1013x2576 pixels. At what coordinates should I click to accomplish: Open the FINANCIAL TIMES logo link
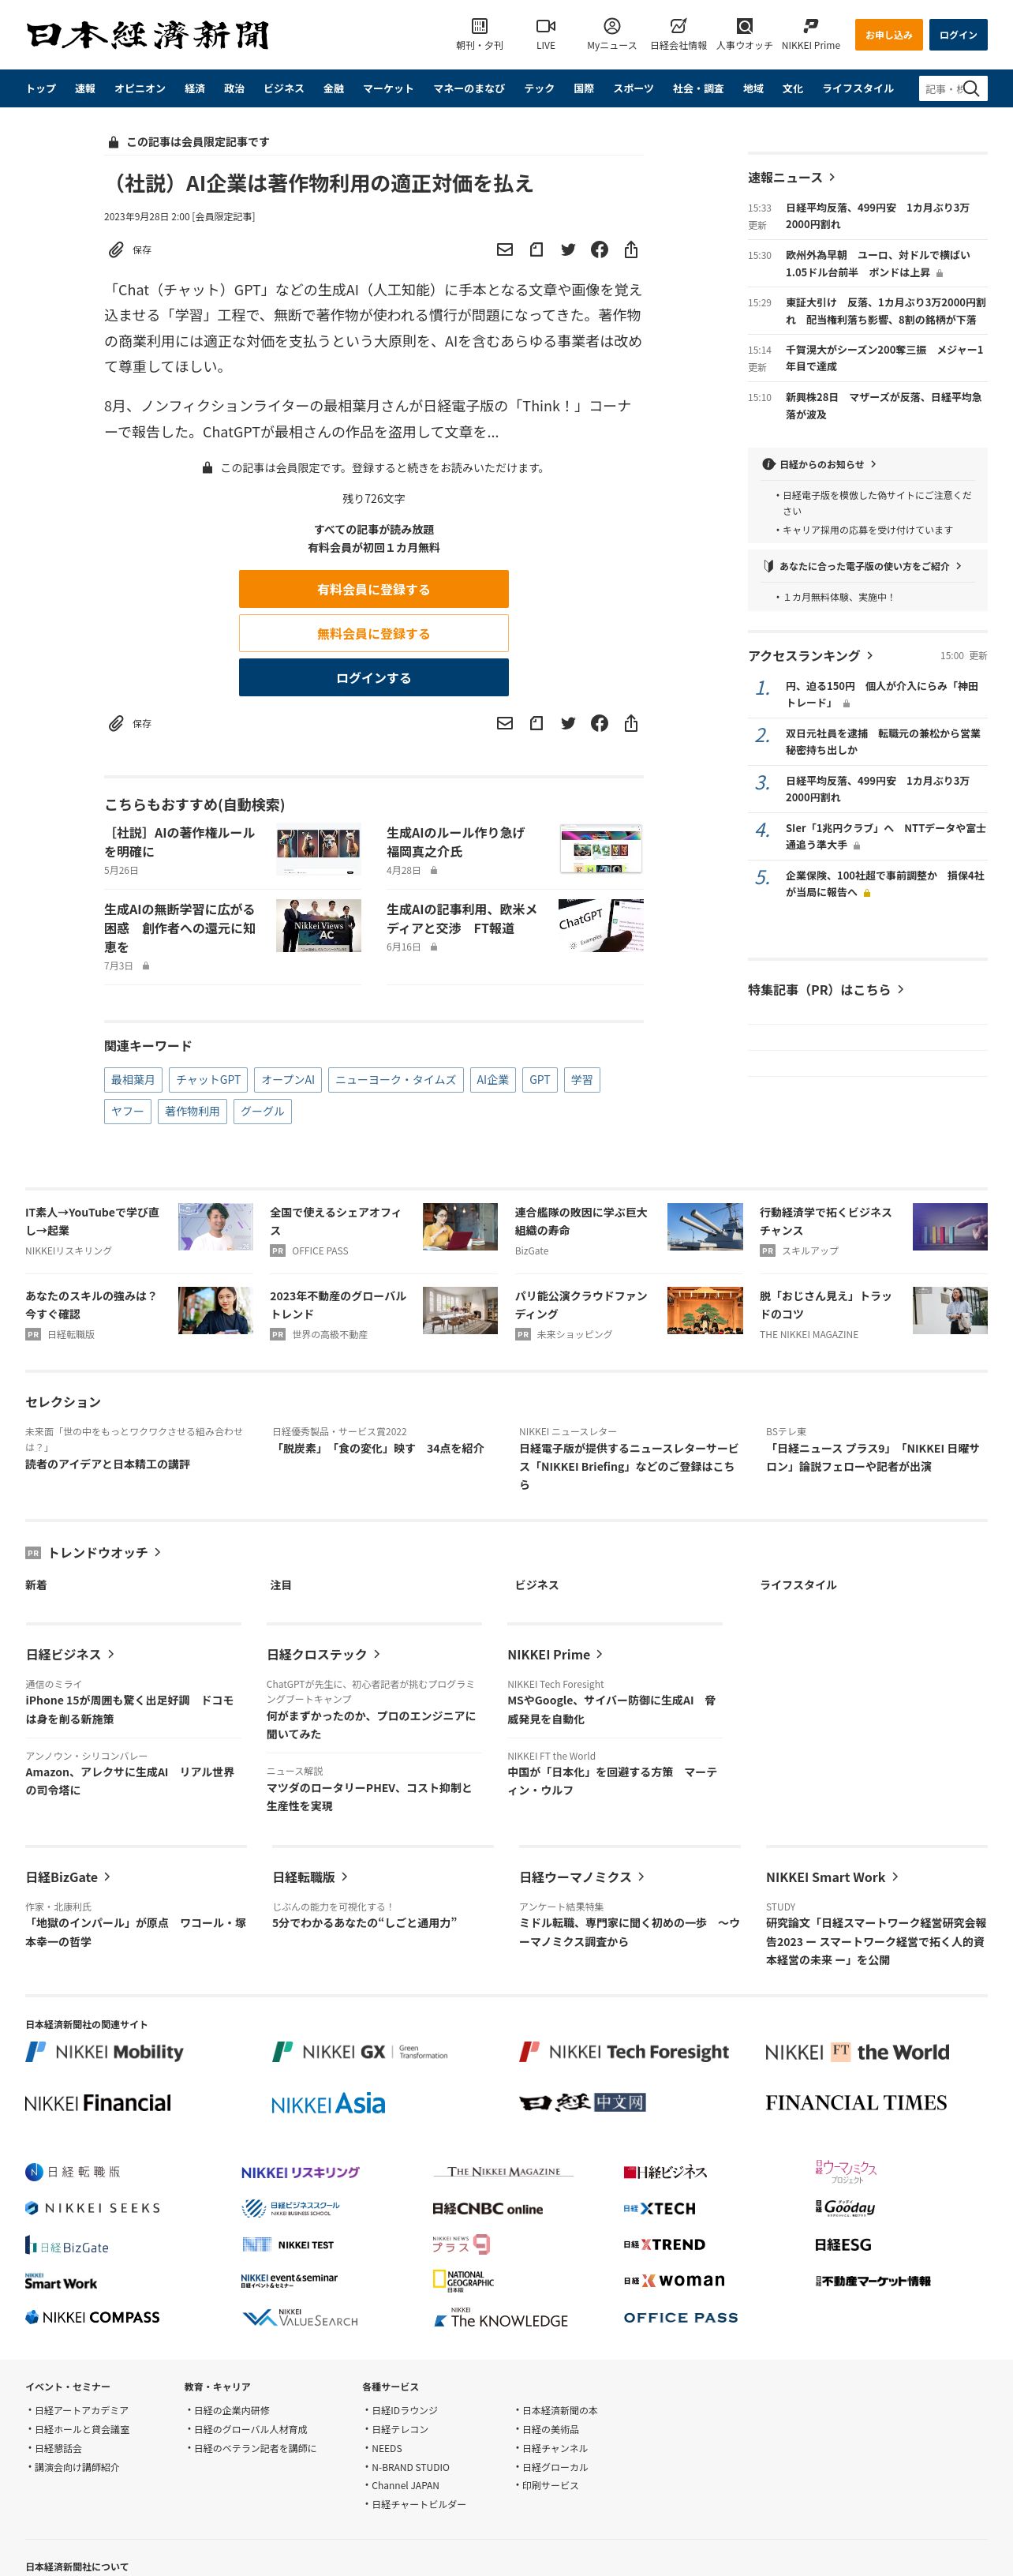856,2102
